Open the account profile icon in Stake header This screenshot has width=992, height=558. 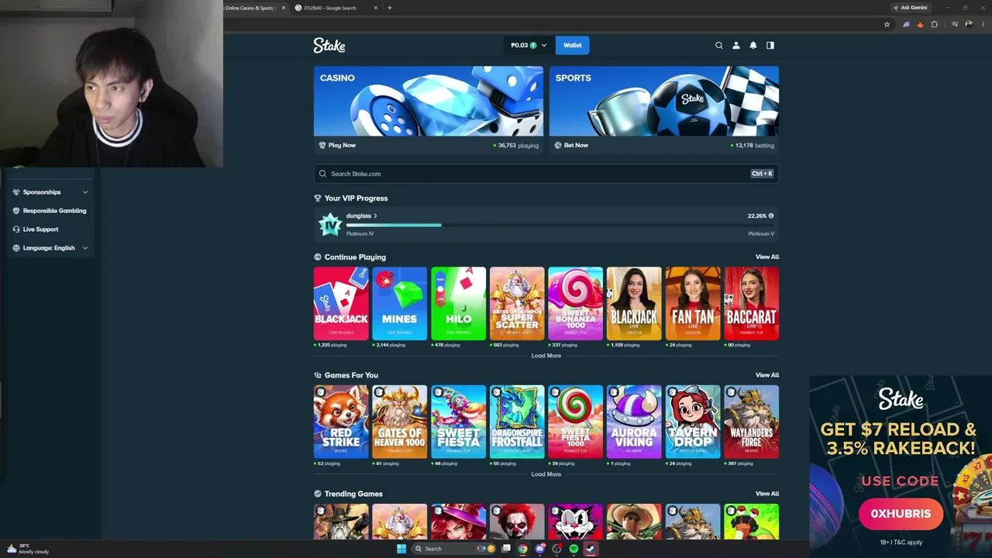point(736,45)
